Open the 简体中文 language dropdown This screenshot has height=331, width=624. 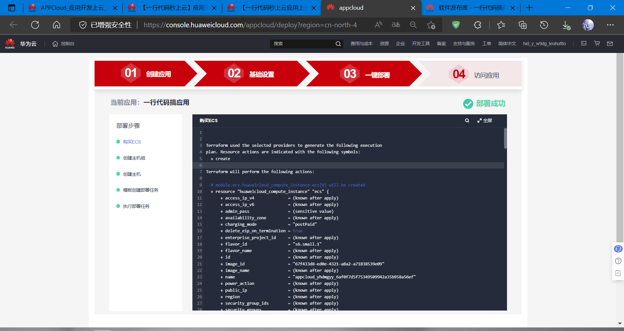[x=507, y=44]
